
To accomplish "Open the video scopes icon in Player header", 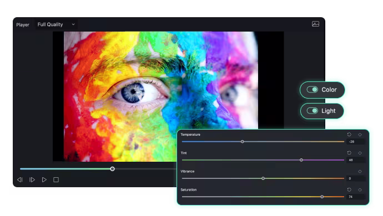I will click(315, 24).
